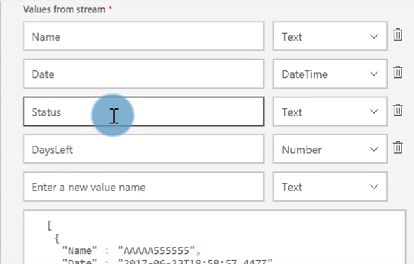Click the "AAAAA555555" value in JSON sample

(x=156, y=250)
